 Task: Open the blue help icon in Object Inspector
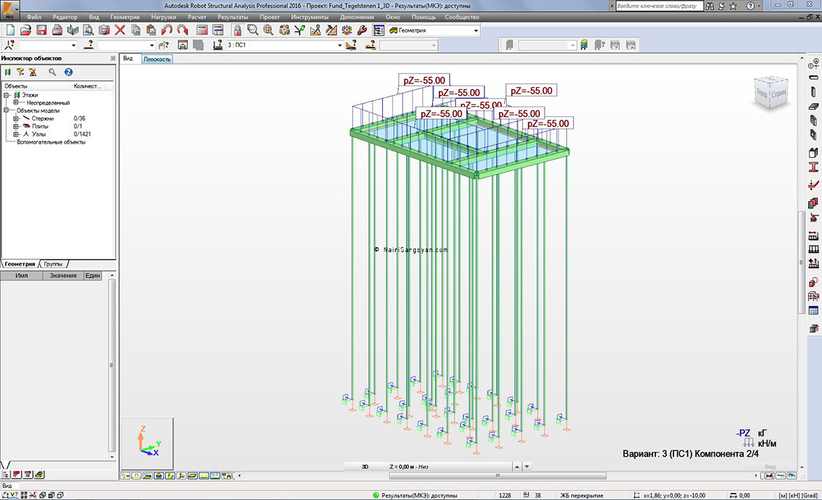point(68,72)
